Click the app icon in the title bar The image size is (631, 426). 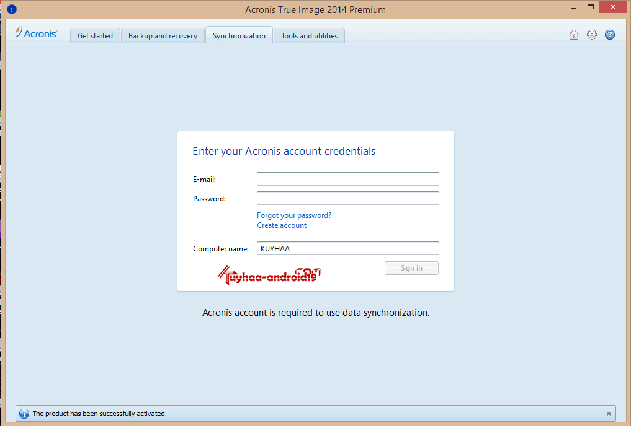[x=12, y=9]
